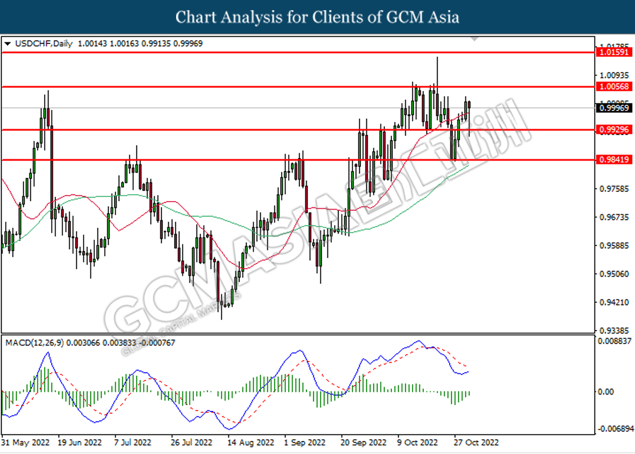Click the 1 Sep 2022 date label

(x=305, y=443)
